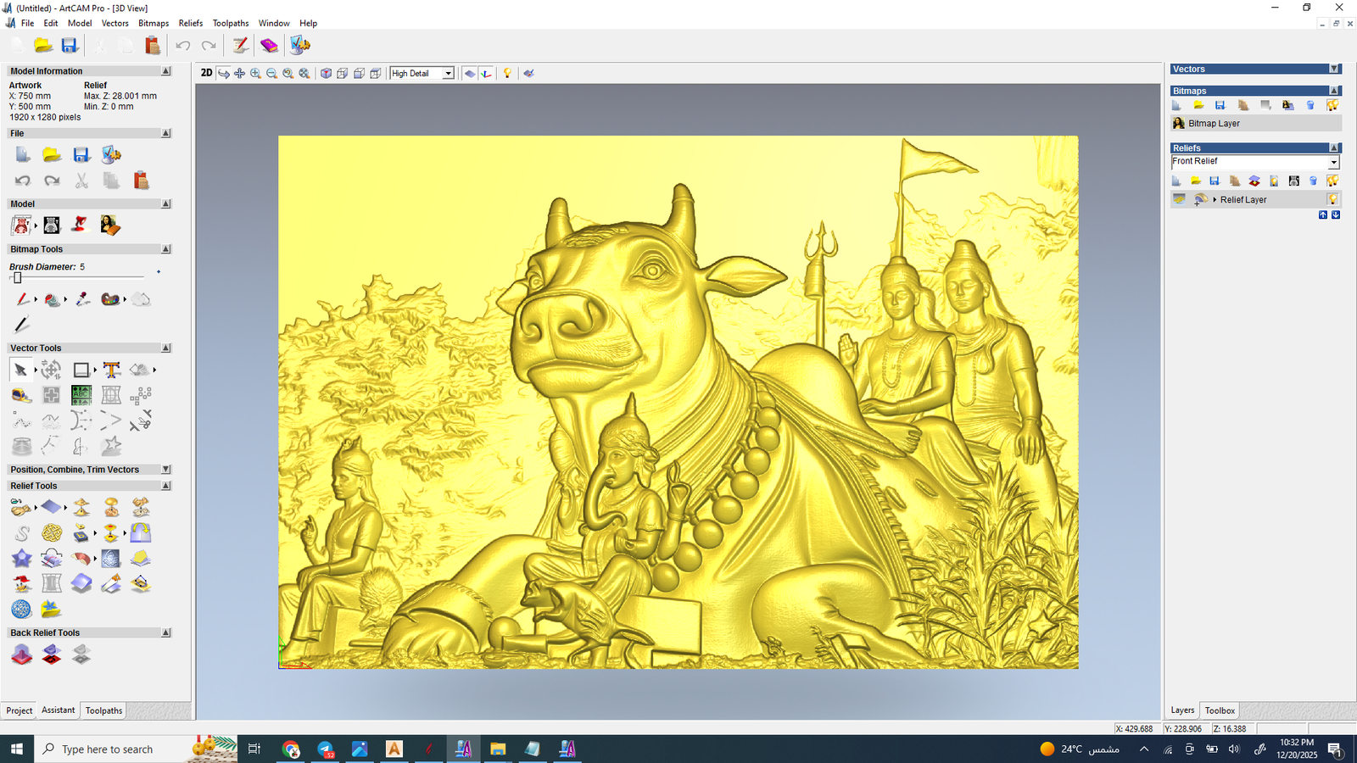Viewport: 1357px width, 763px height.
Task: Toggle all bitmap layers visibility bulbs
Action: [1332, 105]
